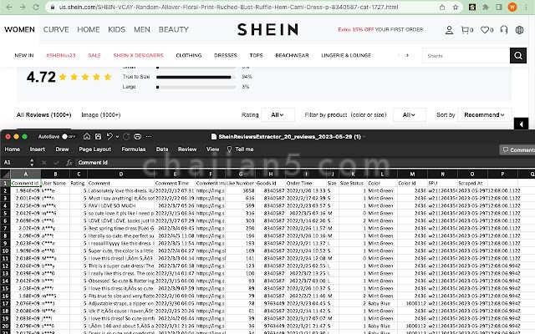The image size is (535, 334).
Task: Bookmark this page with the star icon
Action: [456, 8]
